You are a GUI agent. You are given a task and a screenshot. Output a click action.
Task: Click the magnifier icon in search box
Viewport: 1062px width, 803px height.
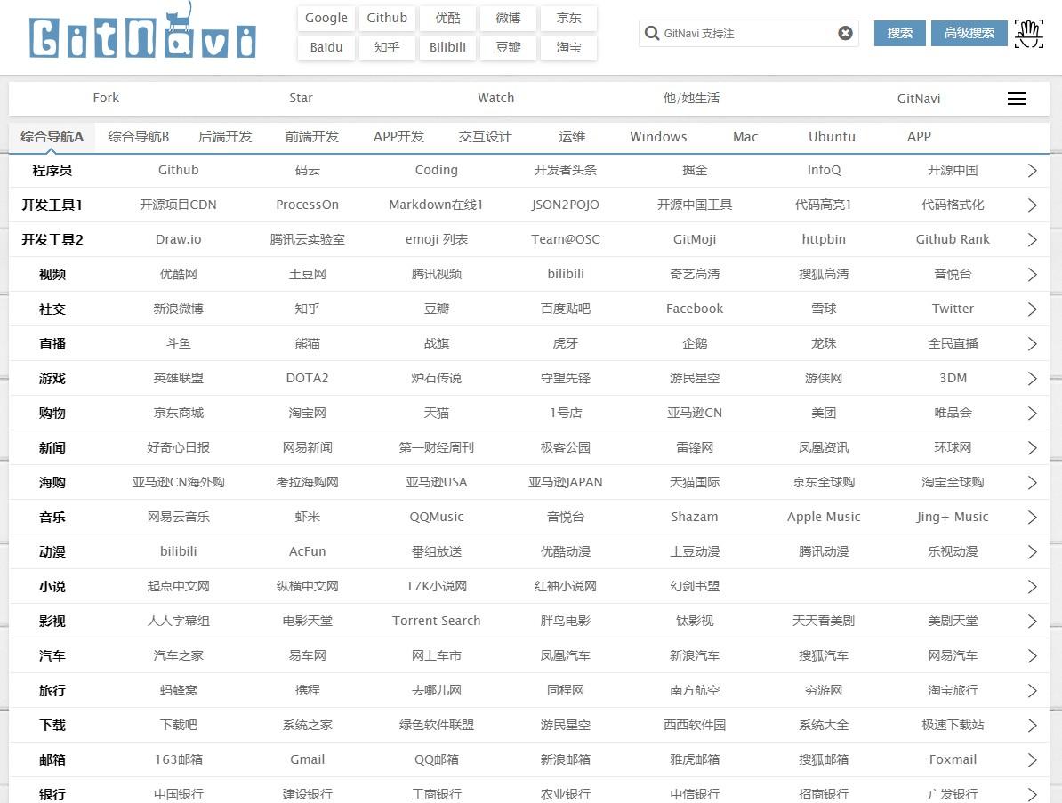tap(651, 34)
